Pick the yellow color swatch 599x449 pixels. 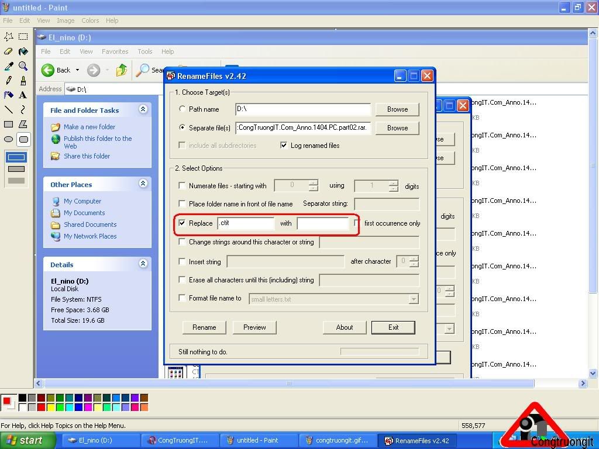[x=51, y=407]
